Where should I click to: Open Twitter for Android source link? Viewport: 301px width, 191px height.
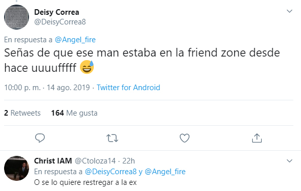pos(128,88)
